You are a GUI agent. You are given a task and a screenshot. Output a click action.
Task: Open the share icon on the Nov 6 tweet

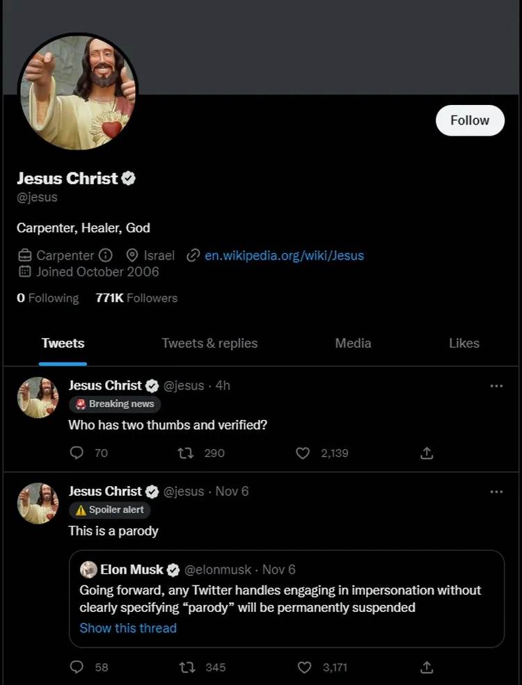pos(426,667)
